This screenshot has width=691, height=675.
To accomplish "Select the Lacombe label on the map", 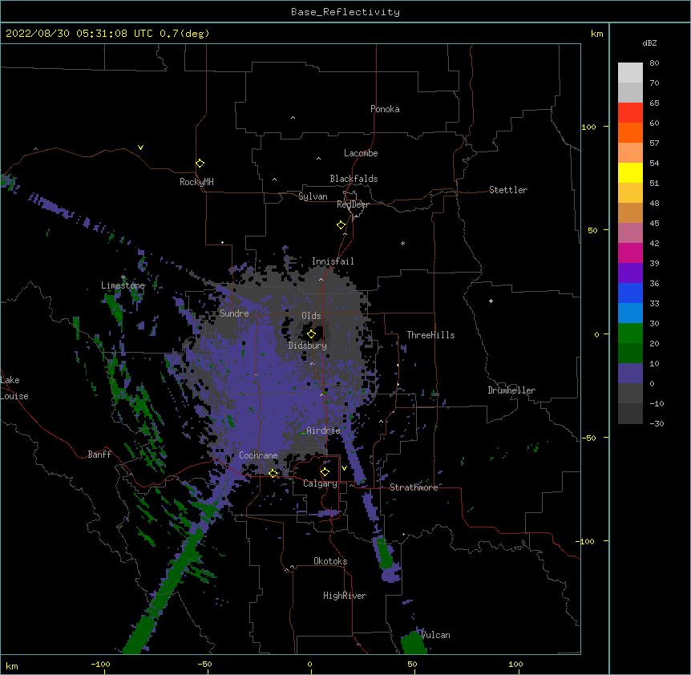I will pos(361,153).
